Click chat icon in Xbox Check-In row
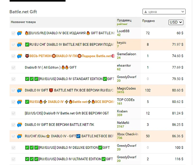This screenshot has height=165, width=193. click(20, 136)
